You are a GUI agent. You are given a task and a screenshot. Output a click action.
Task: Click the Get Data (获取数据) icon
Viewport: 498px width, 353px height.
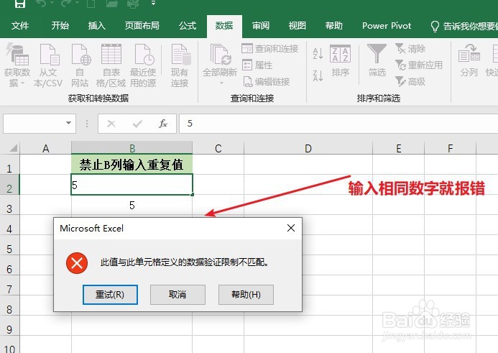coord(17,54)
